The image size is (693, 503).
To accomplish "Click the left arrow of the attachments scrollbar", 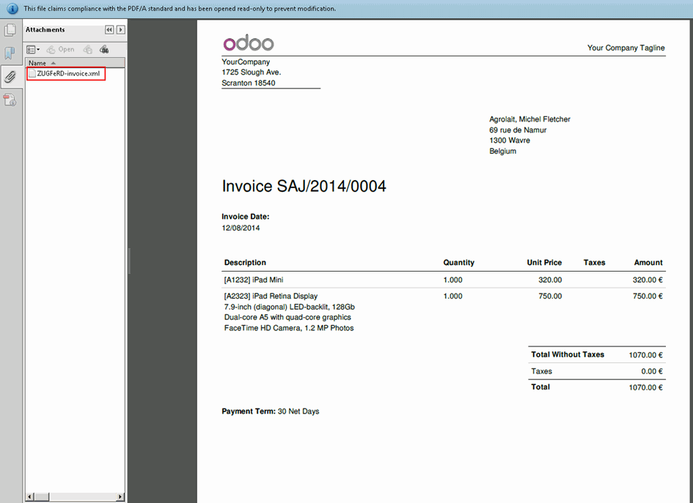I will click(29, 497).
